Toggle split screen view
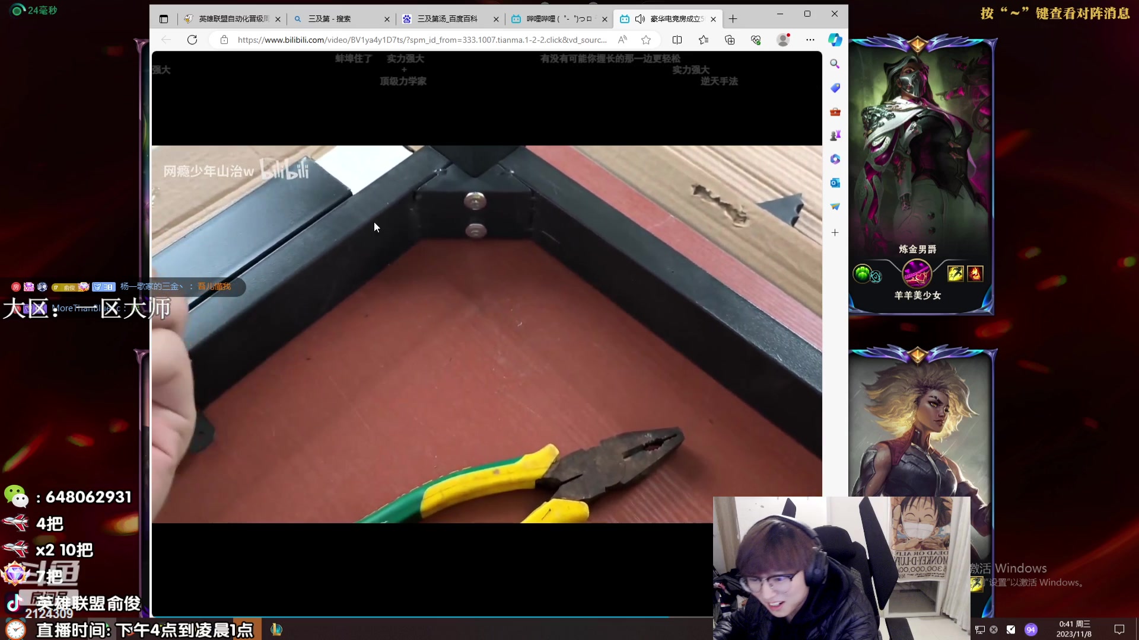The height and width of the screenshot is (640, 1139). (677, 40)
